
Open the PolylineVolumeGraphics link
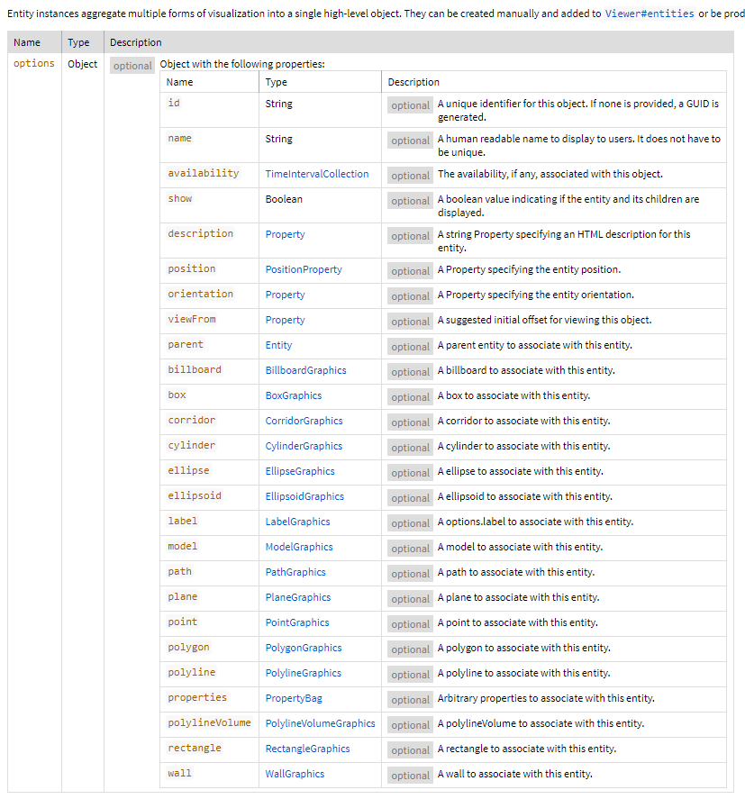pyautogui.click(x=320, y=723)
